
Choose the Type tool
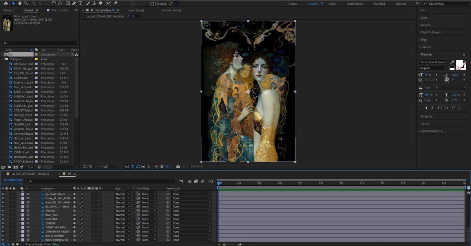click(80, 4)
